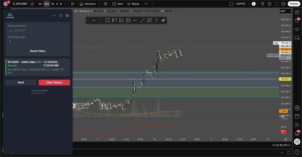Select the D daily timeframe
Image resolution: width=302 pixels, height=157 pixels.
click(57, 4)
